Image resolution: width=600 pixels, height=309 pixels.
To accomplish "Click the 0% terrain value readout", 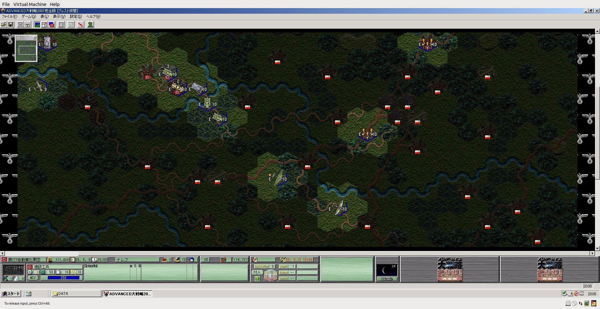I will [x=206, y=259].
